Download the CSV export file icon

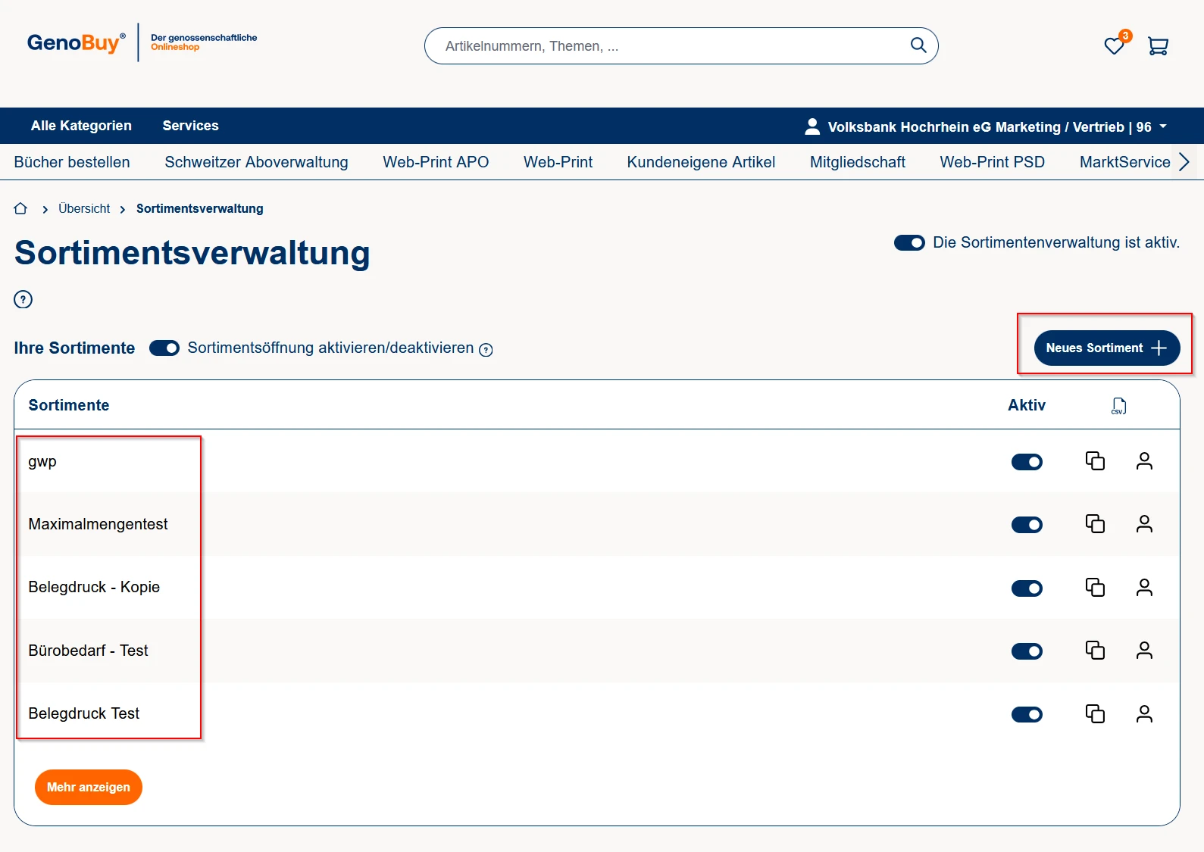1118,406
